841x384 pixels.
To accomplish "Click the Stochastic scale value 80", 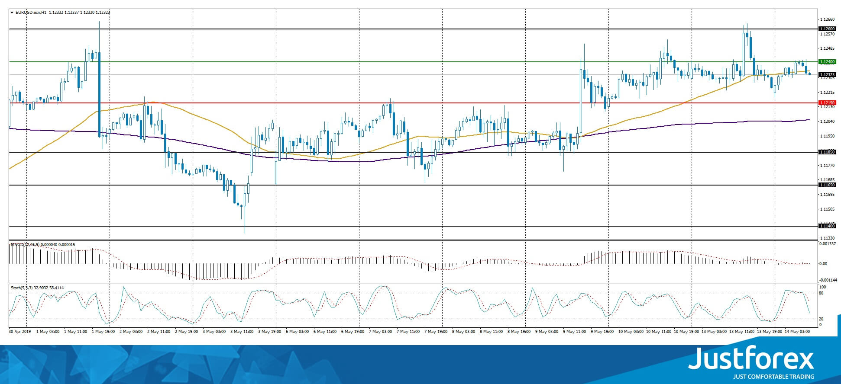I will point(821,293).
